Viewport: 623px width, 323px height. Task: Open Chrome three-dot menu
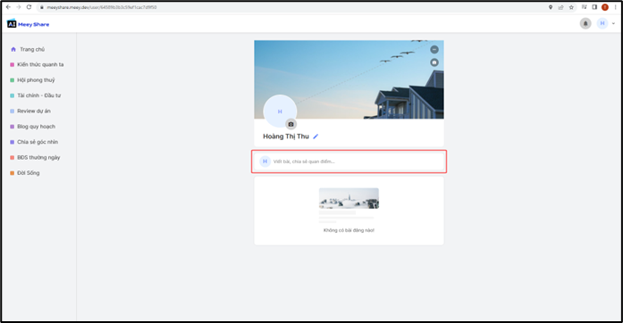(x=615, y=7)
